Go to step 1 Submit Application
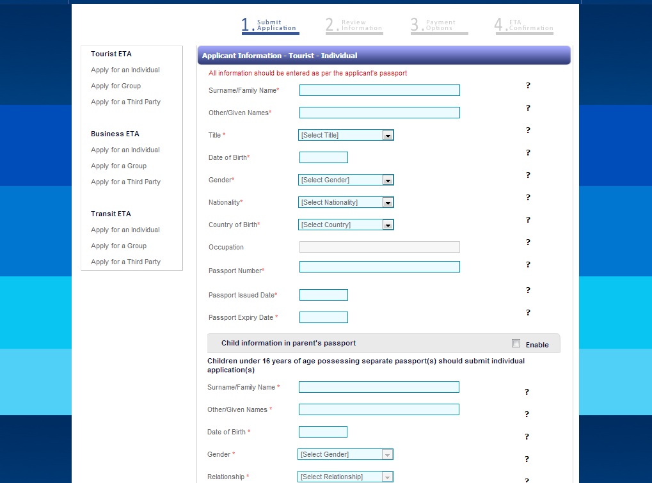 pyautogui.click(x=270, y=26)
